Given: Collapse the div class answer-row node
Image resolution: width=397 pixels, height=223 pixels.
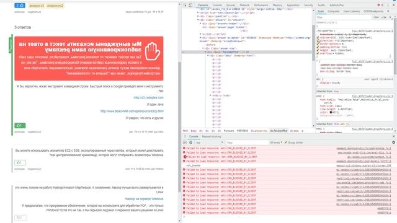Looking at the screenshot, I should pos(203,48).
